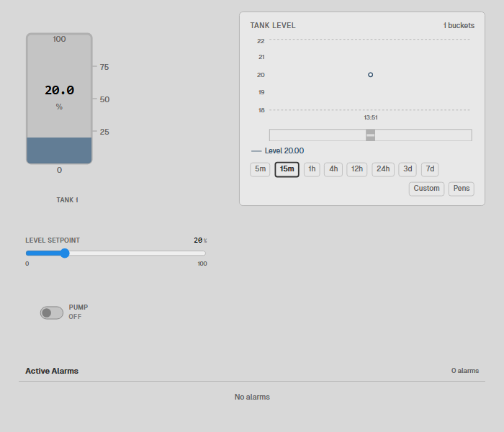504x432 pixels.
Task: Click the No alarms message
Action: click(x=252, y=397)
